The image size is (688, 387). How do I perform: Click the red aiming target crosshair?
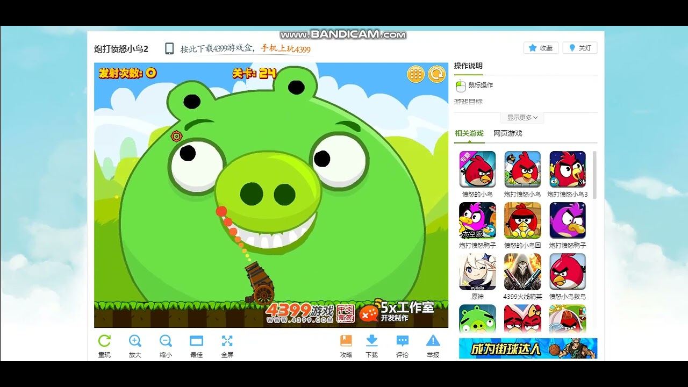(176, 136)
